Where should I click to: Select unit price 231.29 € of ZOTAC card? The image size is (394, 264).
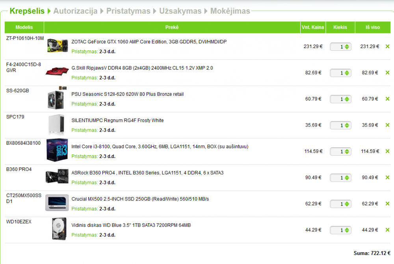[x=313, y=46]
